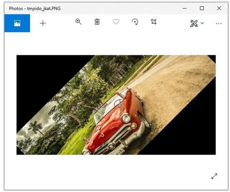Delete the photo with trash icon
Screen dimensions: 230x192
pos(97,22)
